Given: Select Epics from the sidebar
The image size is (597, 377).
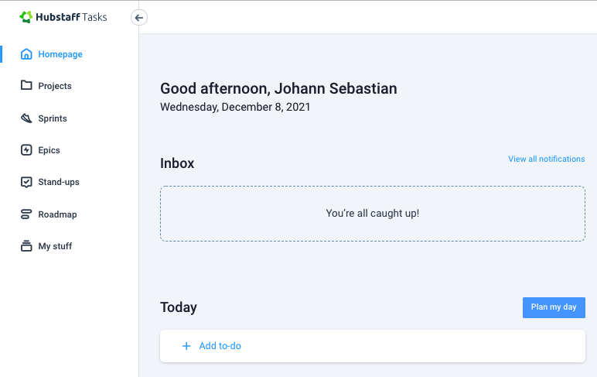Looking at the screenshot, I should point(49,150).
